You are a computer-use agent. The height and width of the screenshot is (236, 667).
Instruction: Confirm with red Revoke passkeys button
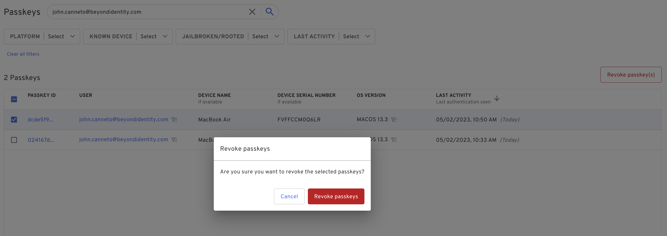336,196
